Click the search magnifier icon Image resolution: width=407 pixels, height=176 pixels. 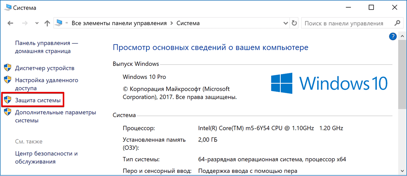[x=397, y=23]
